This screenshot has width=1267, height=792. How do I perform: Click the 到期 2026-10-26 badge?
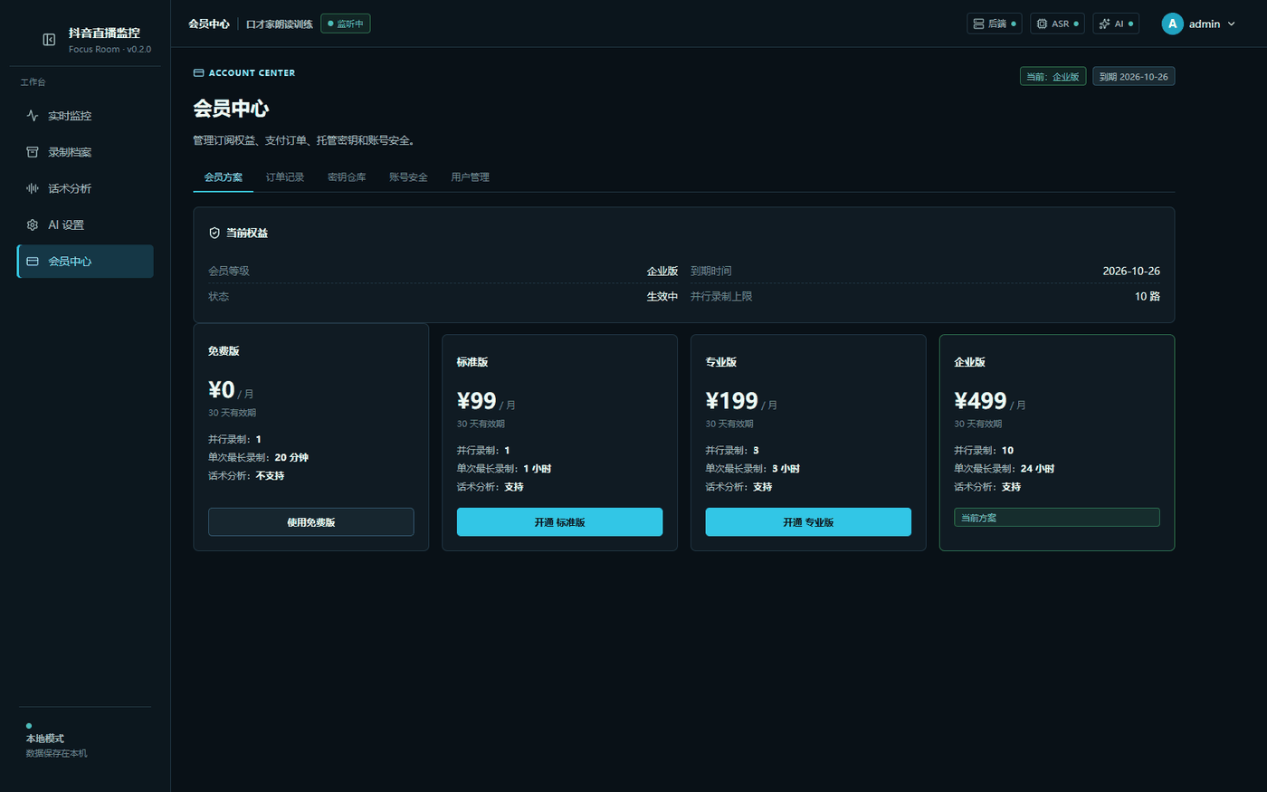[1134, 77]
